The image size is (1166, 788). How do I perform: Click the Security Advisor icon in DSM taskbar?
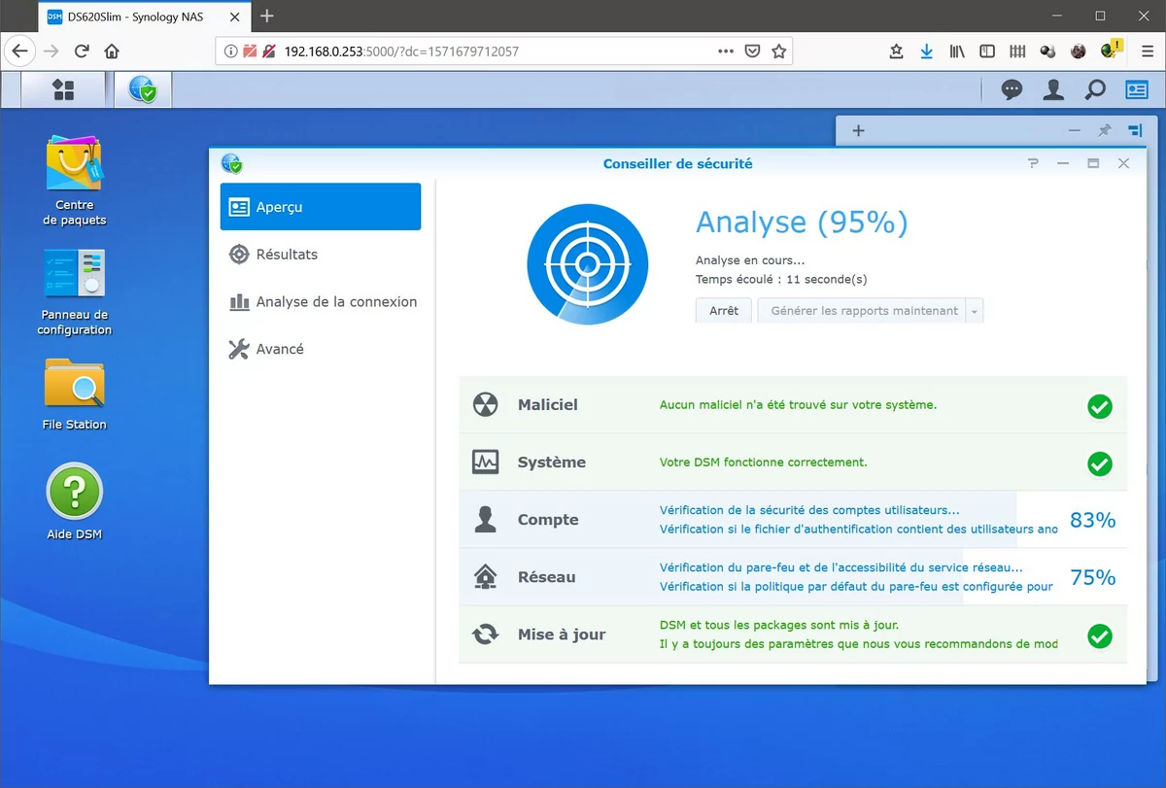point(143,90)
